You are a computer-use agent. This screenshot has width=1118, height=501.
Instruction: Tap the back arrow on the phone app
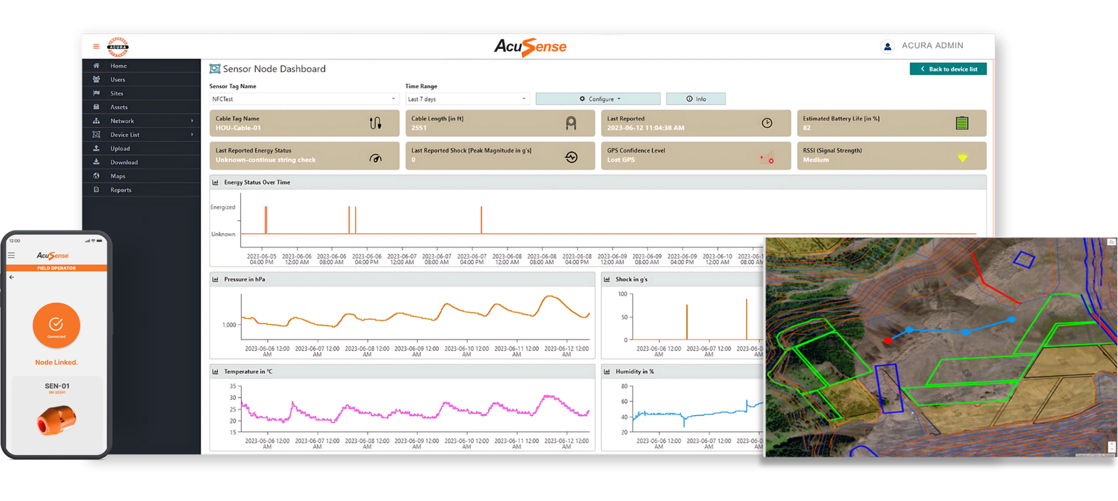coord(12,277)
